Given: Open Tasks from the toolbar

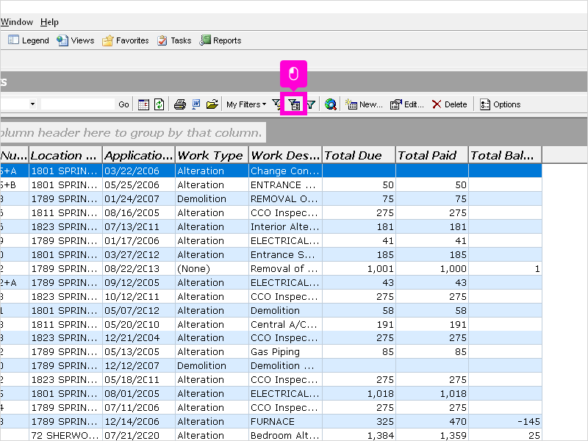Looking at the screenshot, I should [x=174, y=40].
